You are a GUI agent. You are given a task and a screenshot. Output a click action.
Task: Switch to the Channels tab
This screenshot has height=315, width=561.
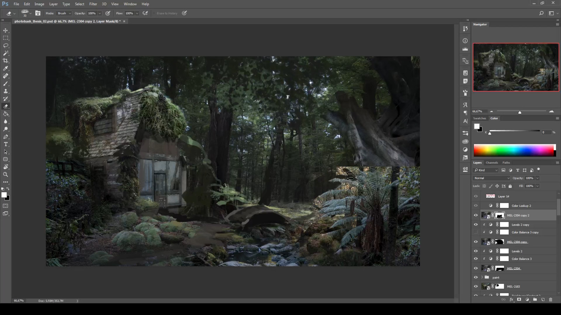492,163
